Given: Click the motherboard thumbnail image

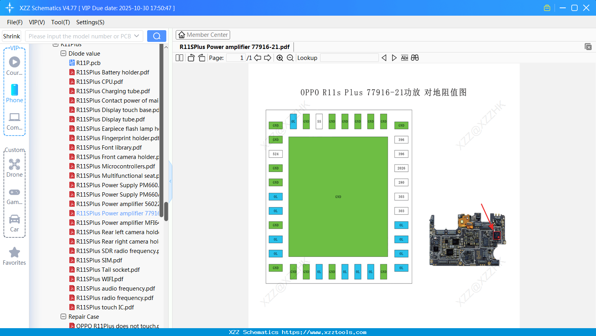Looking at the screenshot, I should 468,239.
